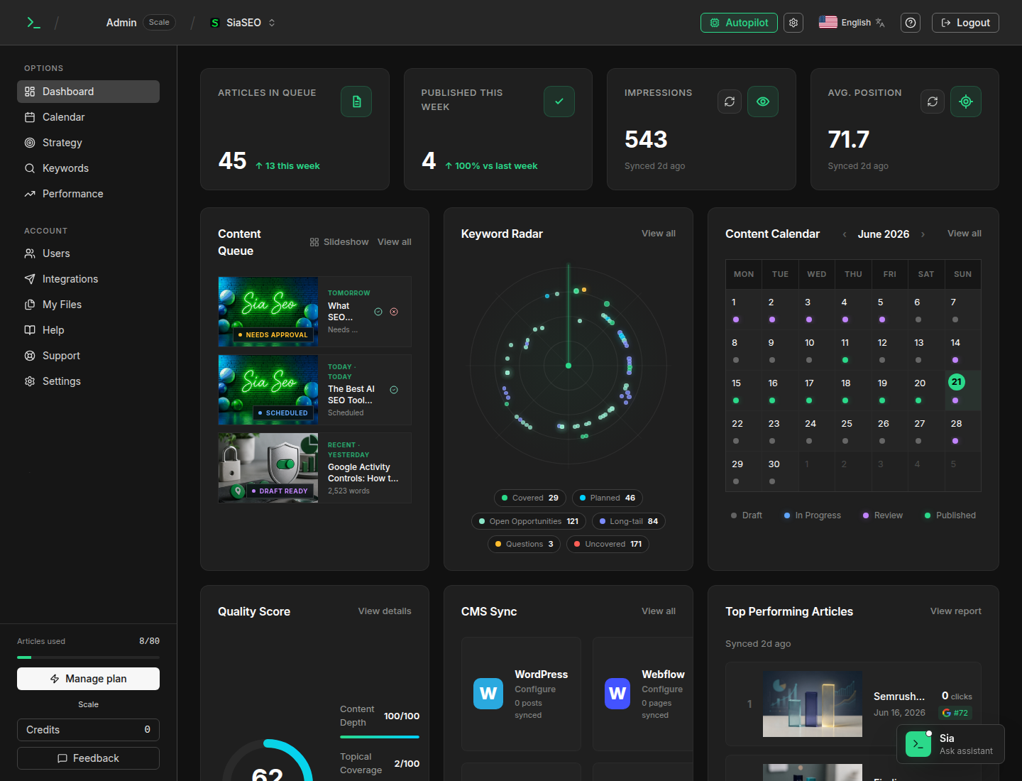Click the Articles used progress bar
Viewport: 1022px width, 781px height.
88,657
